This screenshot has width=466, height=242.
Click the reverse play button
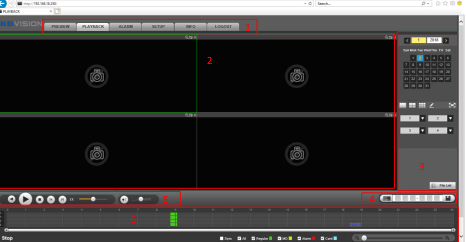(12, 199)
